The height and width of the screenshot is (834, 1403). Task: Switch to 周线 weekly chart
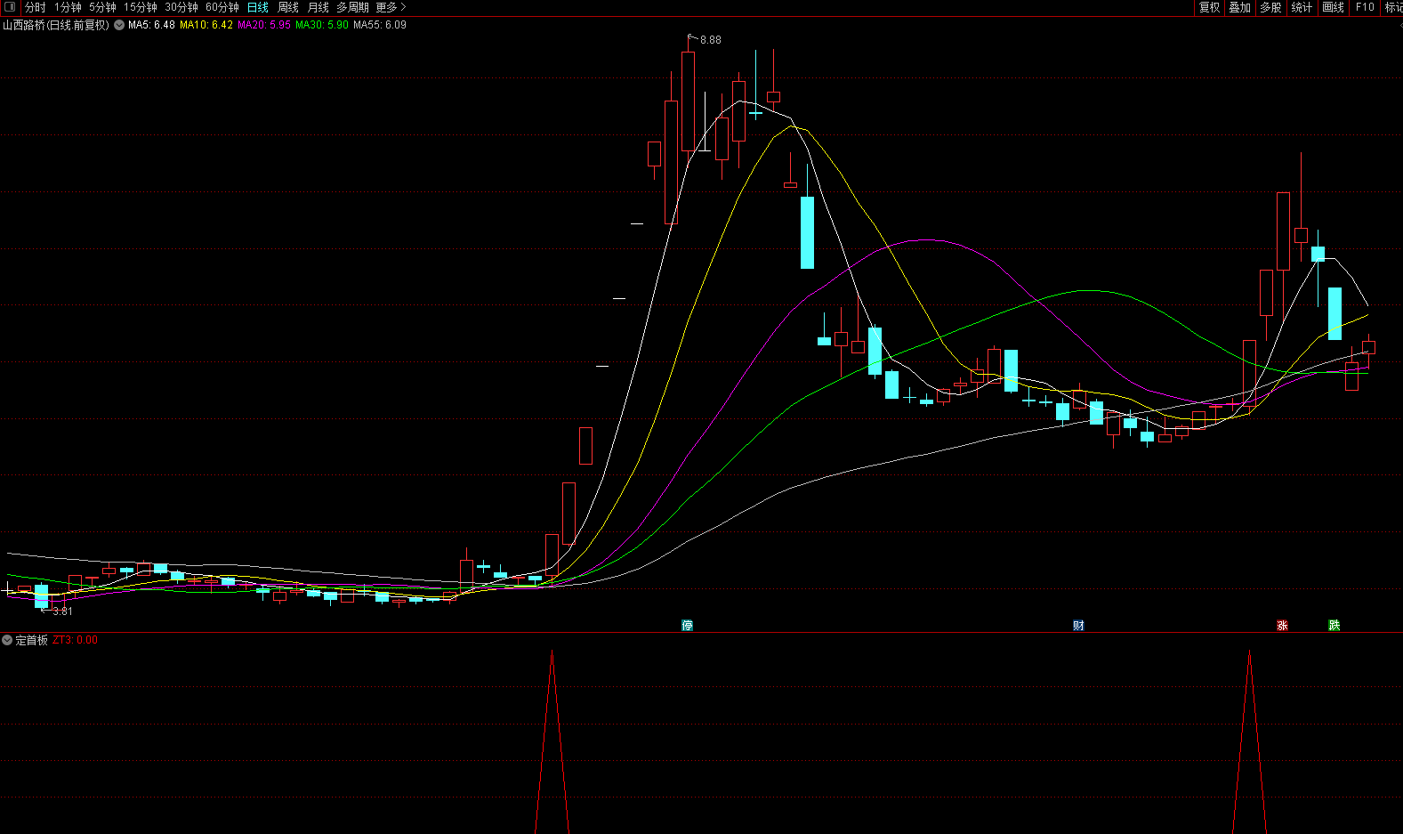point(288,7)
